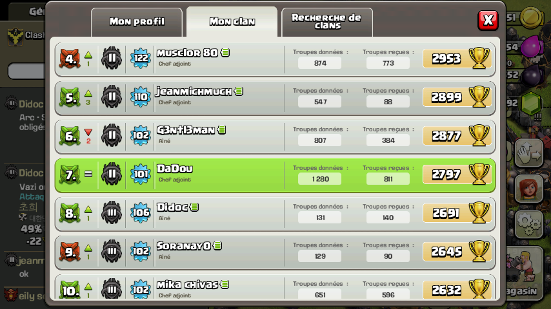Open the Recherche de clans tab

click(327, 22)
